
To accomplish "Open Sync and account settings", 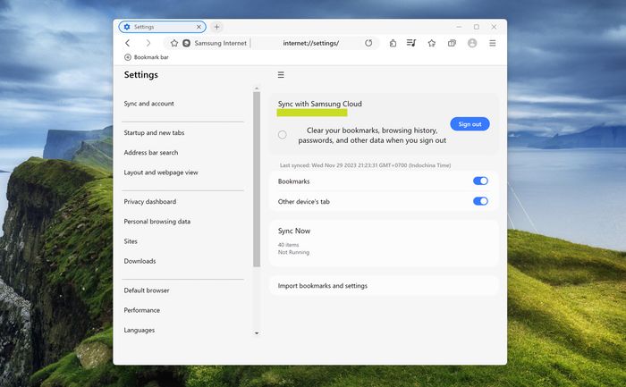I will pyautogui.click(x=149, y=104).
